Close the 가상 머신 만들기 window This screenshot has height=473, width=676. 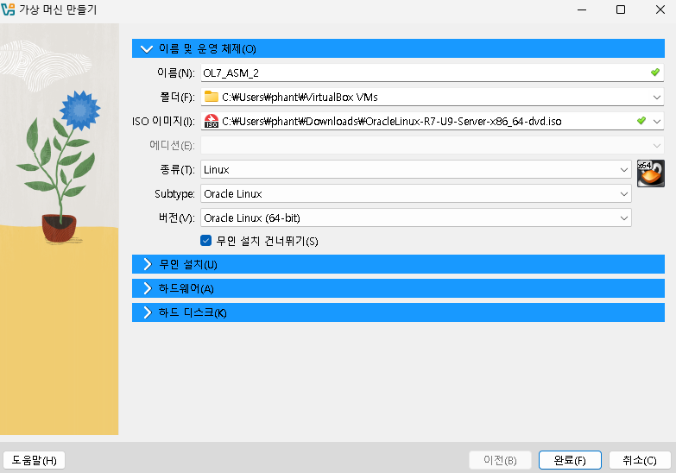[660, 9]
